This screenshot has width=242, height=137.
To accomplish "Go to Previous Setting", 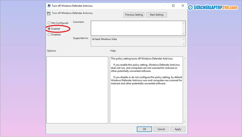I will tap(134, 15).
